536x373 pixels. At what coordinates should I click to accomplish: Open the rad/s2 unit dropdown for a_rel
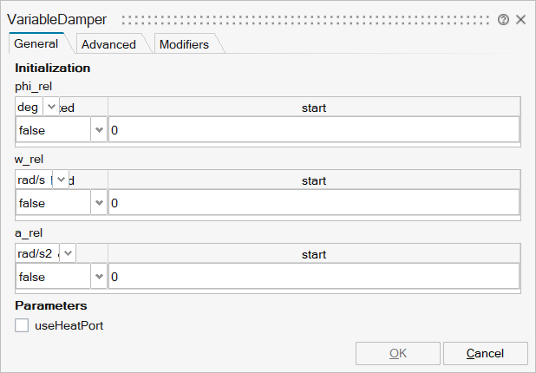tap(67, 254)
